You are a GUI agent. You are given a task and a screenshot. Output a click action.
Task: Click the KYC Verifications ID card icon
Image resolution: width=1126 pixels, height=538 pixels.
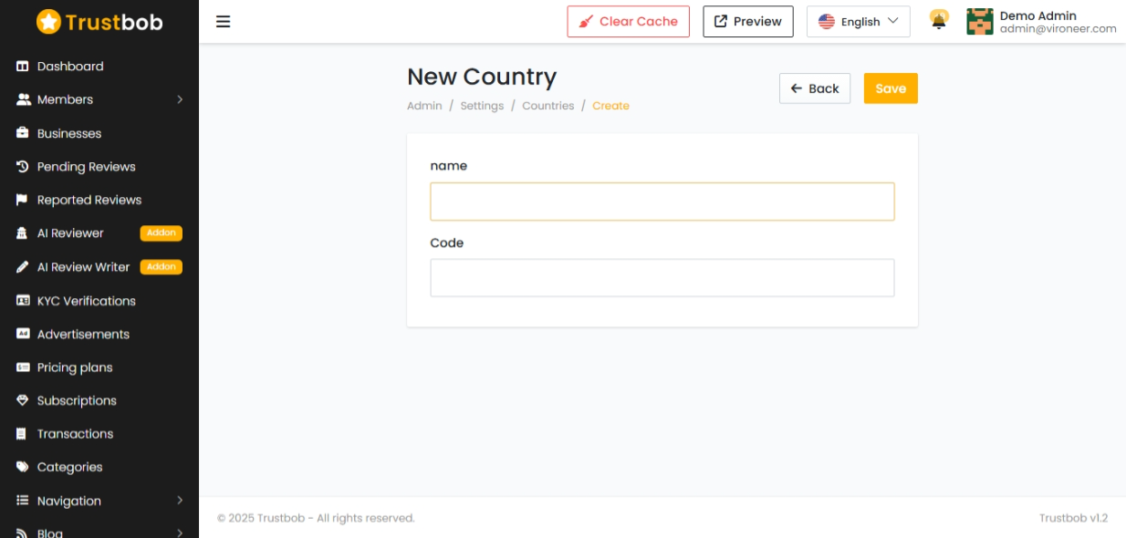(23, 301)
